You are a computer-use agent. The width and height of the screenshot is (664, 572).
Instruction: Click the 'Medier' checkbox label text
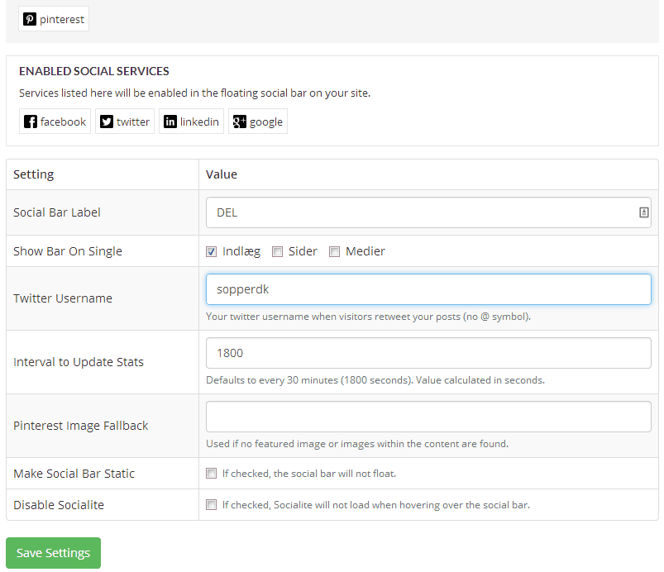click(365, 251)
